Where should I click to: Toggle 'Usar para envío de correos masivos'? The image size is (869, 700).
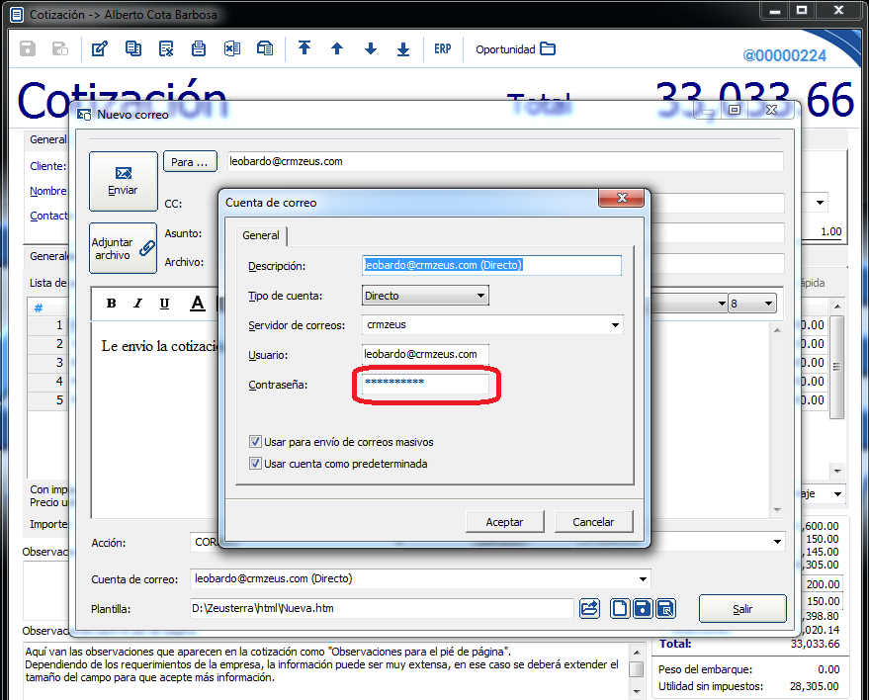[256, 442]
